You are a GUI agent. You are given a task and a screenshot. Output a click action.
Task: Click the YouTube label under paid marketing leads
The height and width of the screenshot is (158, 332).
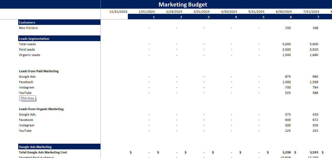click(x=25, y=93)
